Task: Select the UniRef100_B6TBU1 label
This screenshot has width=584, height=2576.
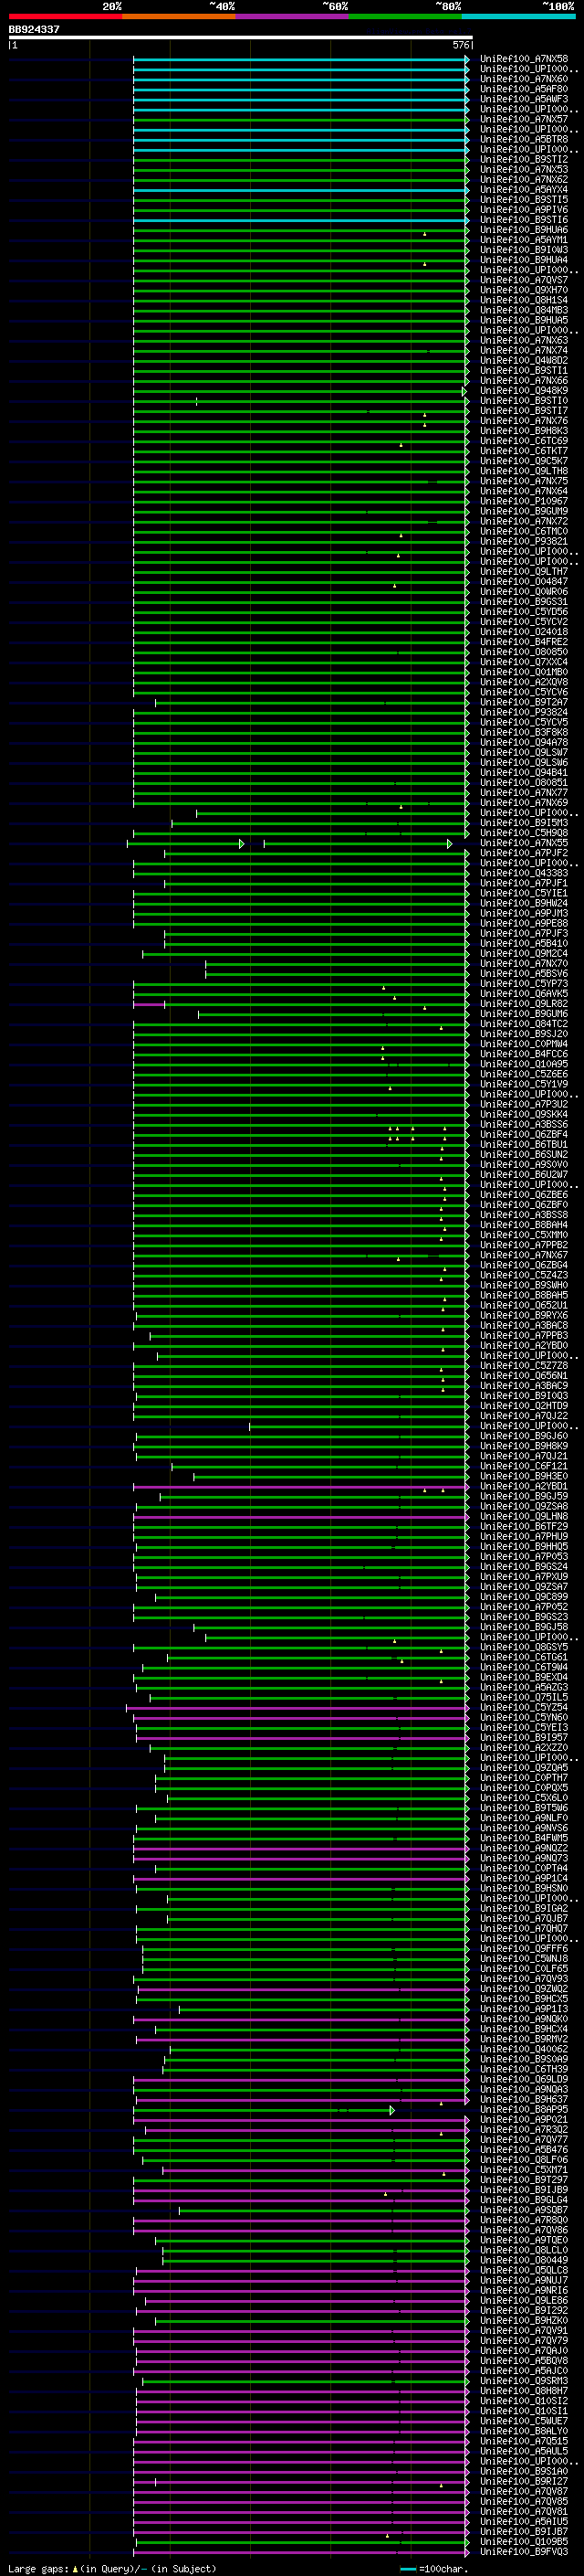Action: click(524, 1144)
